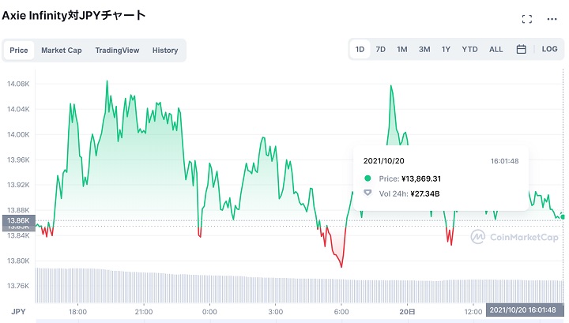Choose the 1M time range

click(402, 49)
